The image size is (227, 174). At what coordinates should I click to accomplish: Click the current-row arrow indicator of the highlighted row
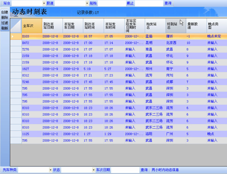click(12, 36)
